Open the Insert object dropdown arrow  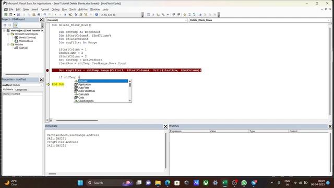[x=14, y=15]
